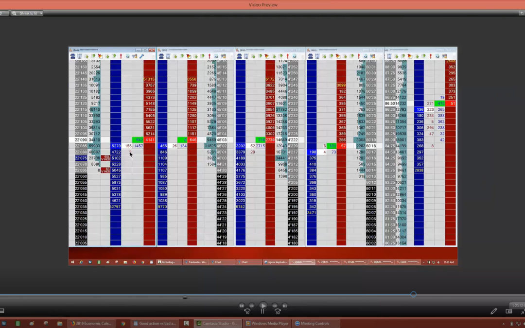The width and height of the screenshot is (525, 328).
Task: Open 2019 Economic Calendar taskbar item
Action: coord(91,323)
